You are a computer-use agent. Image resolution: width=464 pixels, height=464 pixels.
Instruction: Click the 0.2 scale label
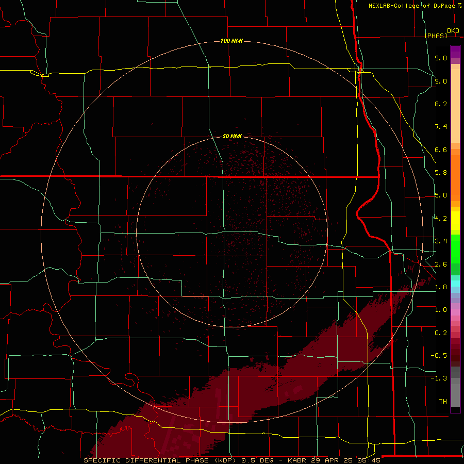[441, 333]
